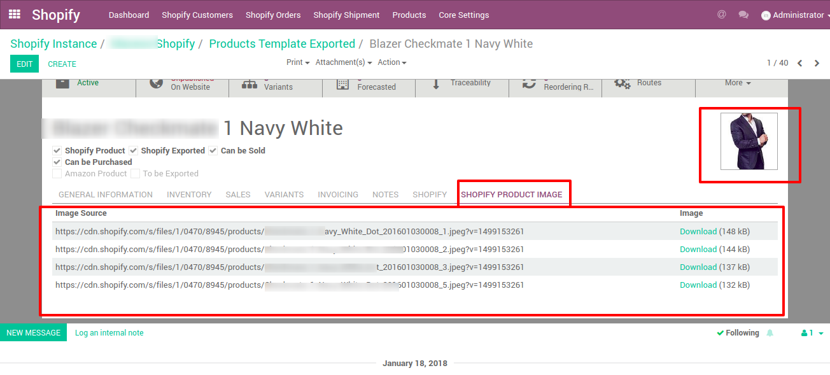This screenshot has width=830, height=375.
Task: Go to Shopify Instance breadcrumb
Action: tap(53, 44)
